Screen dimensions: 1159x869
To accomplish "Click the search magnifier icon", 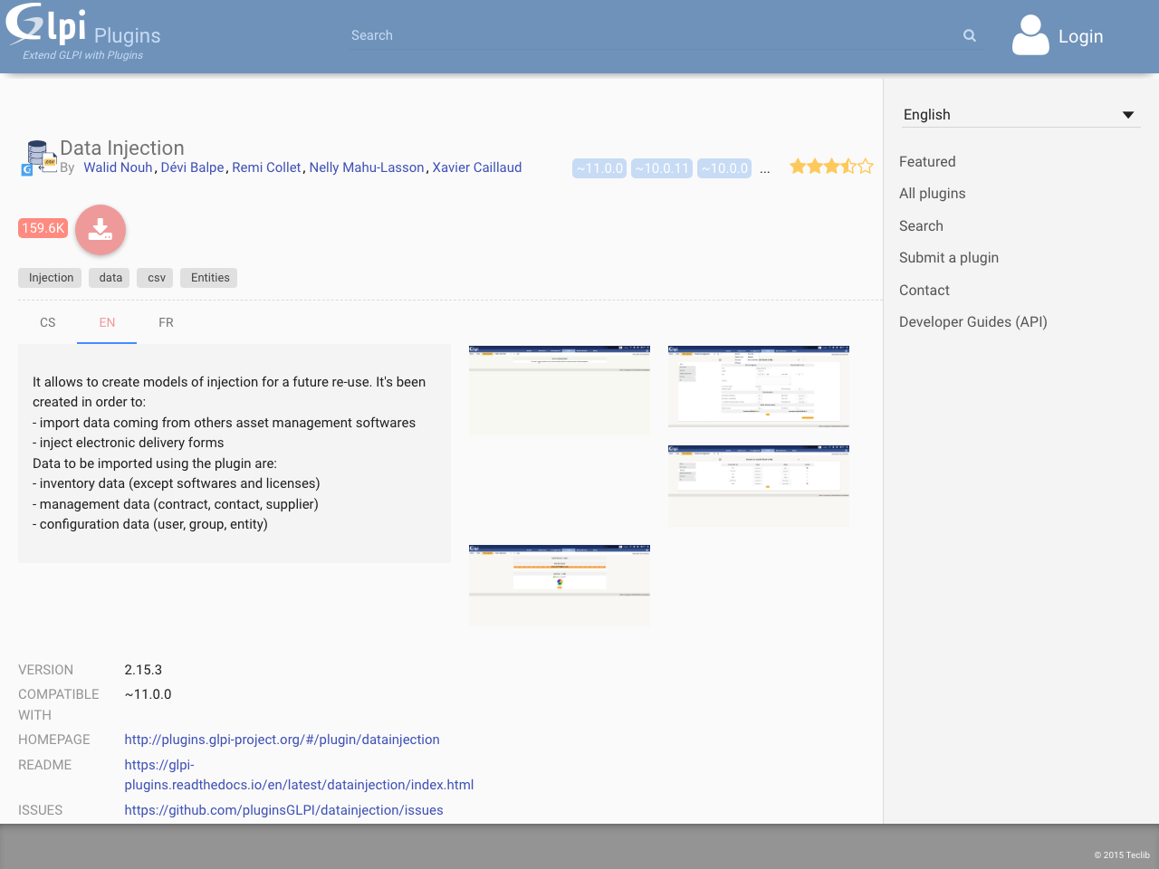I will tap(969, 35).
